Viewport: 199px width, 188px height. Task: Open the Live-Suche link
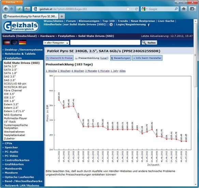coord(166,21)
